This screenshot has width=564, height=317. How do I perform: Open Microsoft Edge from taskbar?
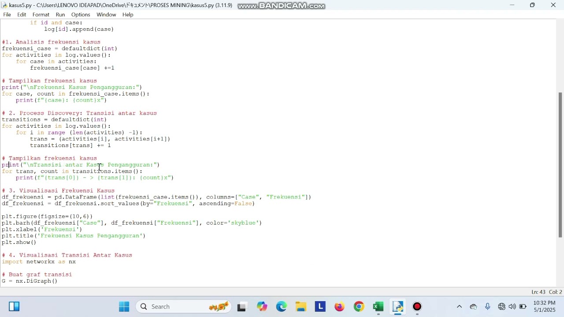tap(282, 306)
